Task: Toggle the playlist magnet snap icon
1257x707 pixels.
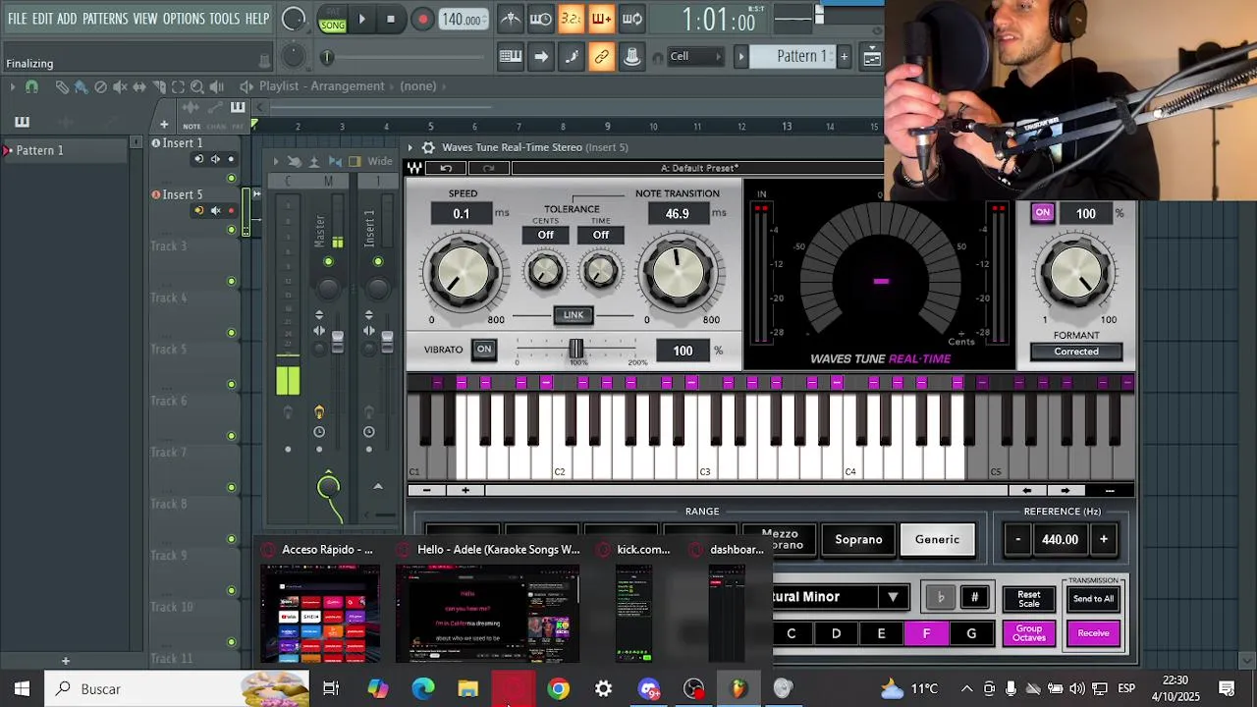Action: [31, 86]
